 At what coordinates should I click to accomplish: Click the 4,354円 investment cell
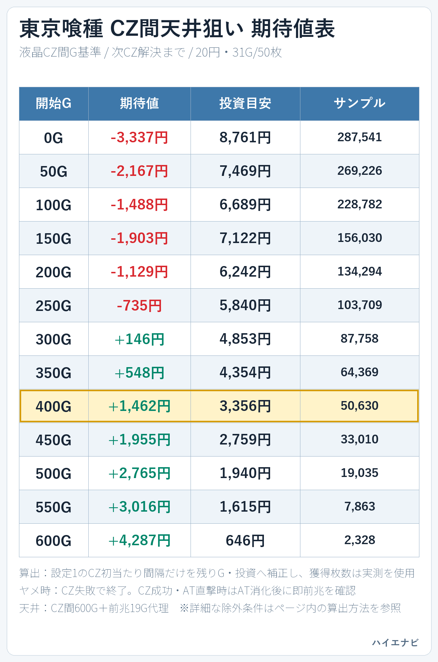point(245,373)
